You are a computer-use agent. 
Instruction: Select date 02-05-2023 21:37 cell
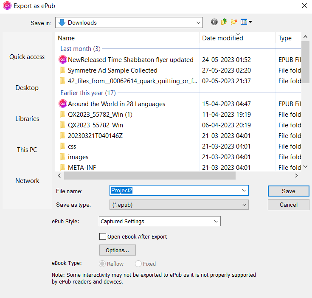[x=226, y=81]
